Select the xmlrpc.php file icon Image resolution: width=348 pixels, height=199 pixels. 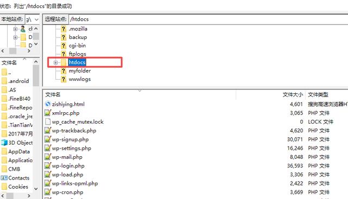[x=47, y=113]
